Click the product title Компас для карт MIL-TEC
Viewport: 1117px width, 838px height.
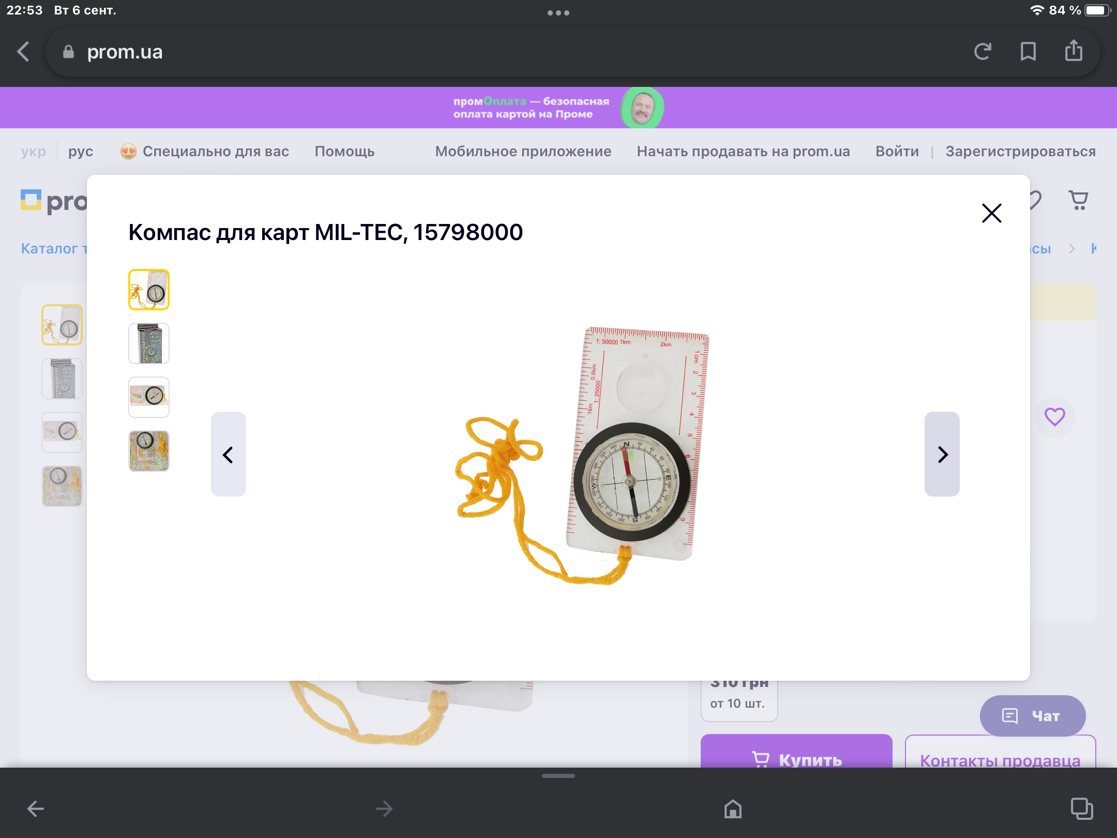pyautogui.click(x=326, y=233)
